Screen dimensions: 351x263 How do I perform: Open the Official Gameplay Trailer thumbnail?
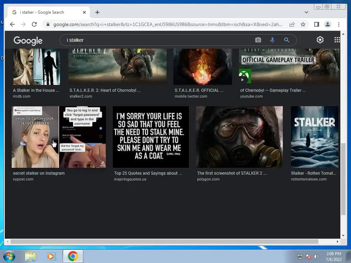click(x=289, y=67)
